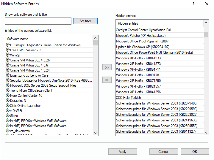The image size is (214, 160).
Task: Click the icon beside WinZip entry
Action: [7, 55]
